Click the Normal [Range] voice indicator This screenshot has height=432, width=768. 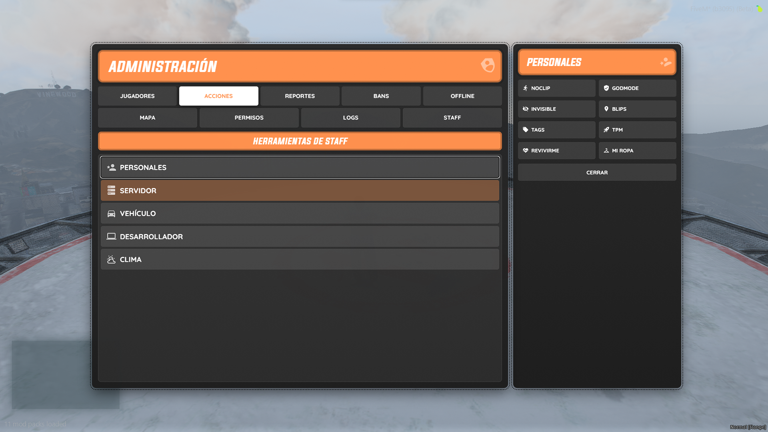pyautogui.click(x=748, y=427)
